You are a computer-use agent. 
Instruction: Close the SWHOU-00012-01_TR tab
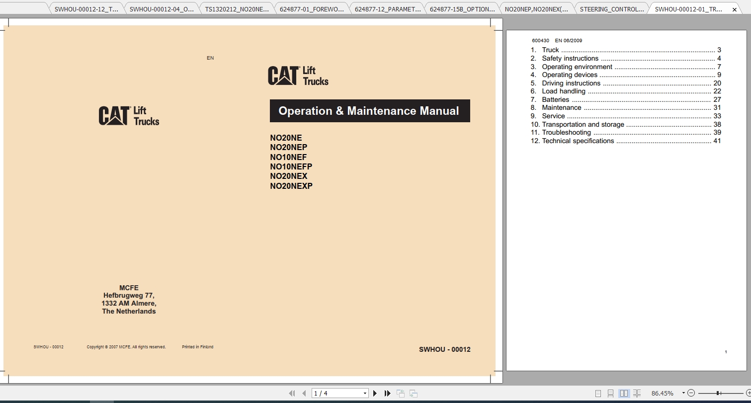pyautogui.click(x=734, y=8)
